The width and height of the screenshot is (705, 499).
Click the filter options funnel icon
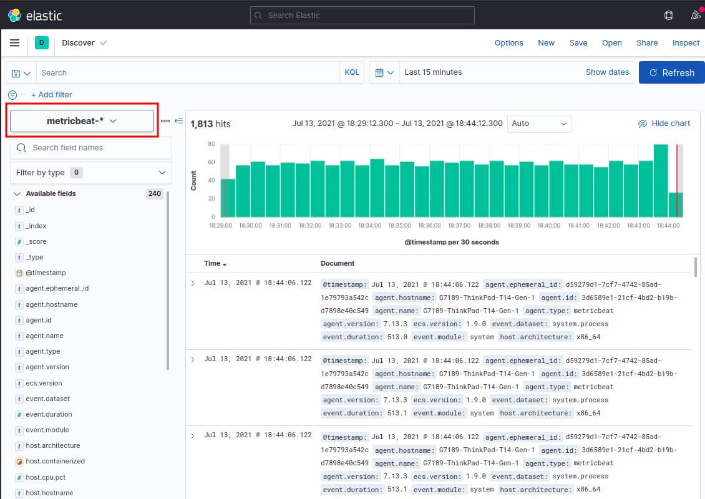coord(12,95)
